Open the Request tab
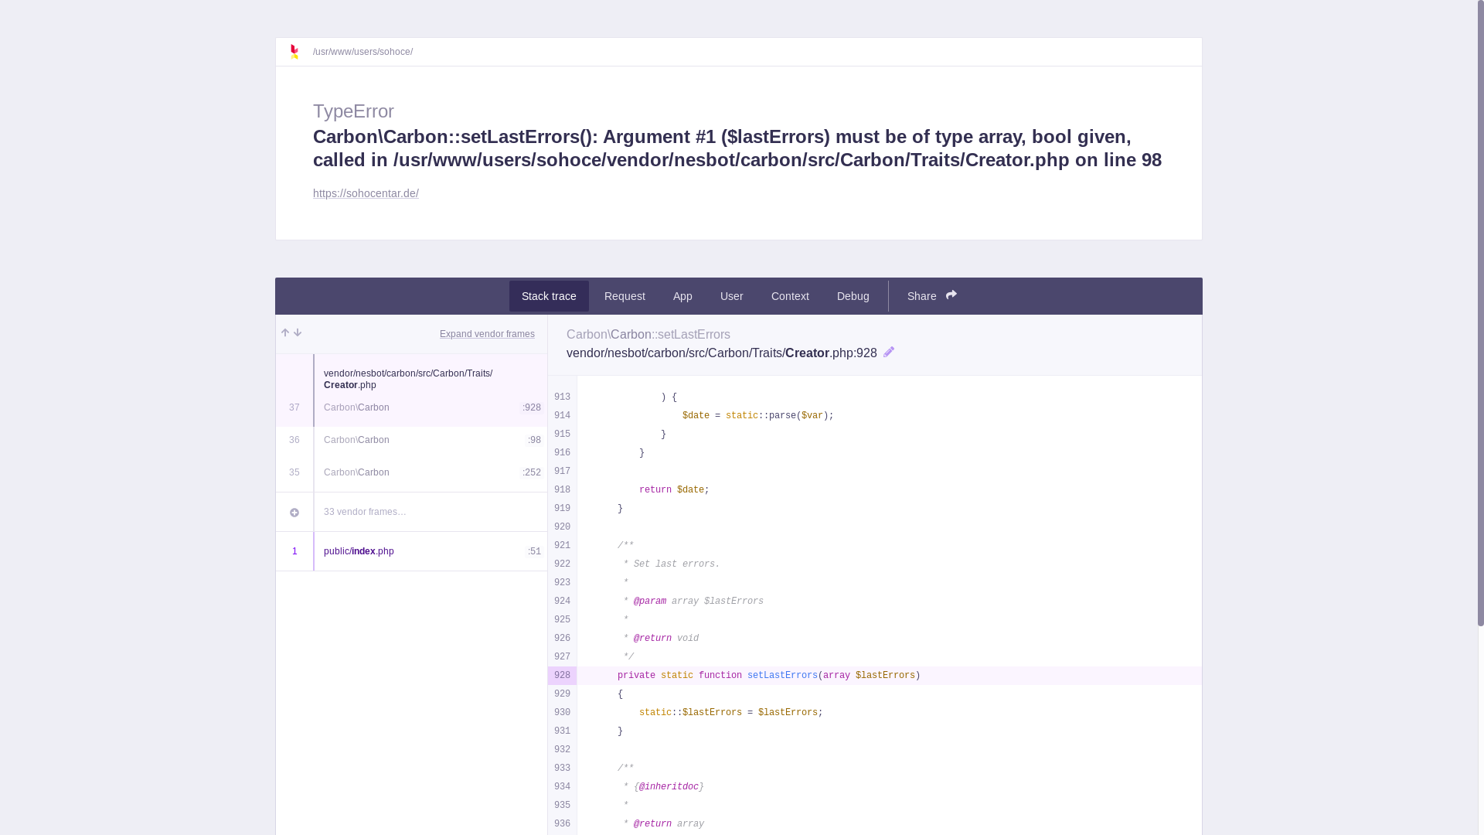The height and width of the screenshot is (835, 1484). 625,296
